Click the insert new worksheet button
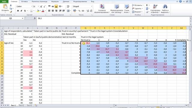This screenshot has height=108, width=192. (x=36, y=105)
